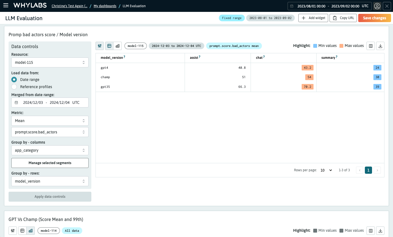
Task: Select the Reference profiles radio option
Action: [14, 87]
